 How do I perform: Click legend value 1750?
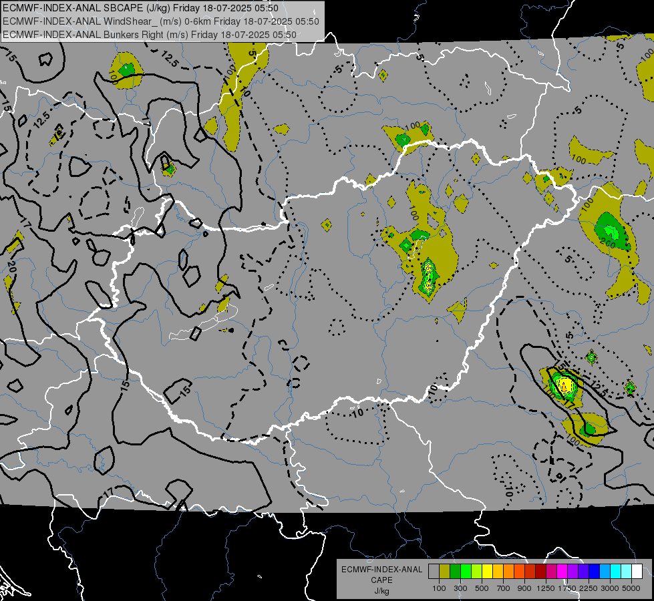click(567, 588)
